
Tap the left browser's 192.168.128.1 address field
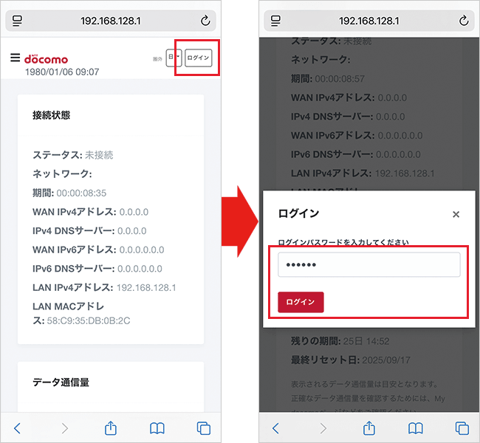click(111, 21)
